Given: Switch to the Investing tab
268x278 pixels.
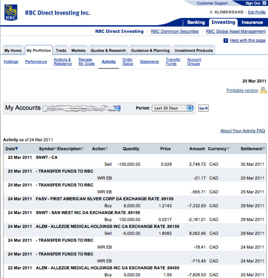Looking at the screenshot, I should tap(223, 22).
